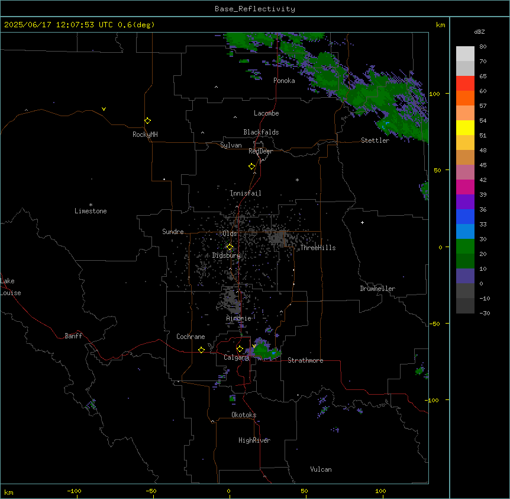Click the light blue swatch above 30 label
This screenshot has width=510, height=499.
pyautogui.click(x=465, y=232)
